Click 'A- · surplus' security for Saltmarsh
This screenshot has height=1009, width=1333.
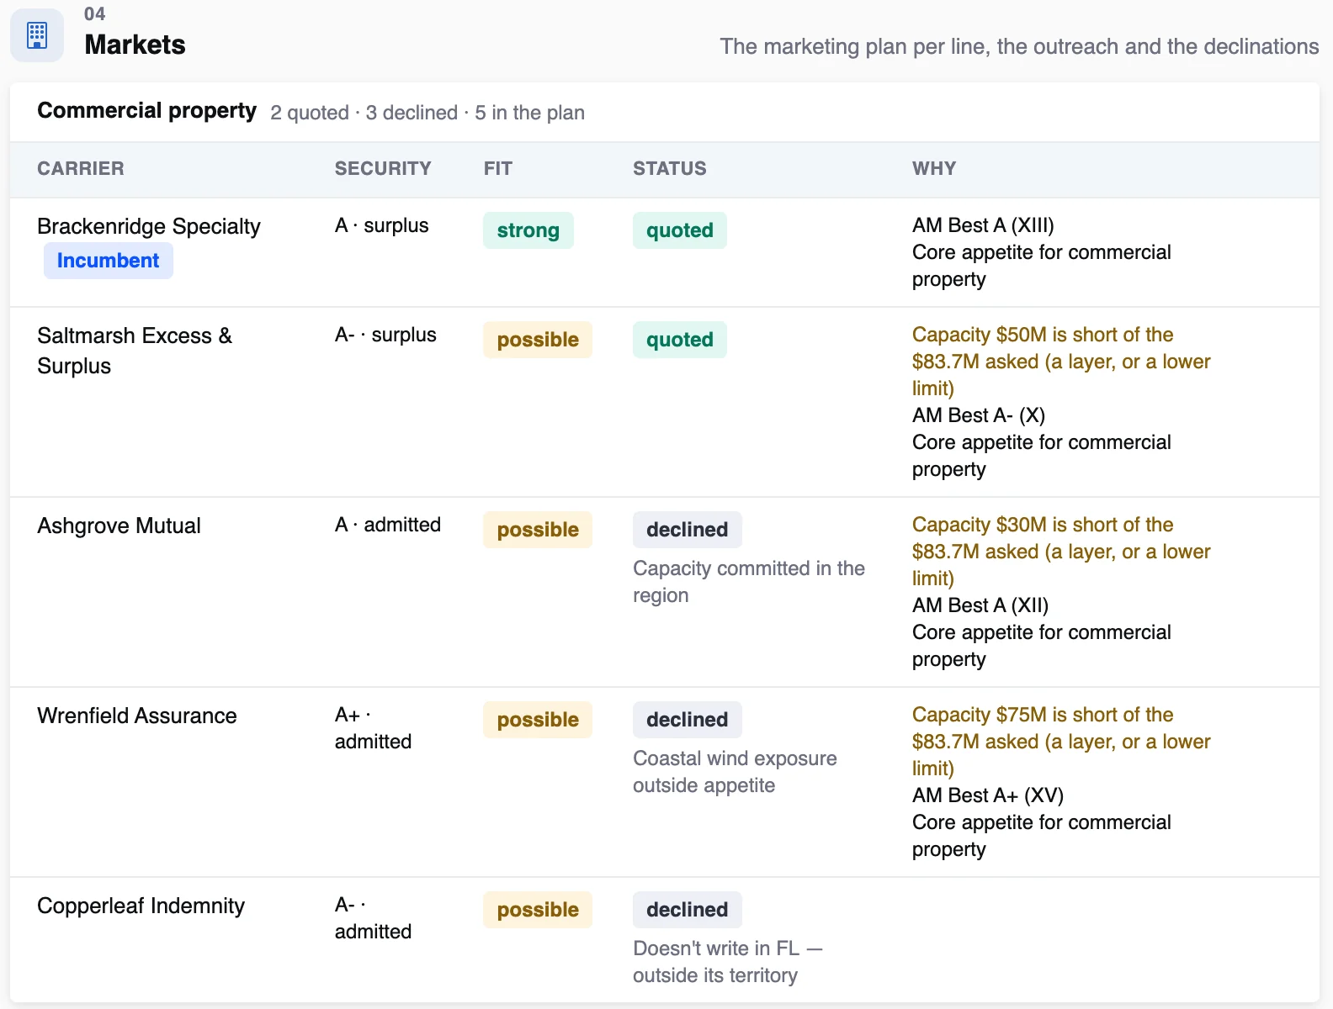point(385,335)
